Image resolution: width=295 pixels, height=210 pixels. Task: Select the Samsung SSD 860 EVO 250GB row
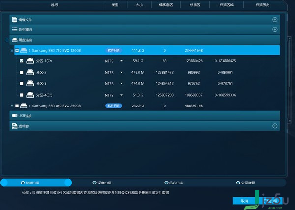pyautogui.click(x=145, y=106)
